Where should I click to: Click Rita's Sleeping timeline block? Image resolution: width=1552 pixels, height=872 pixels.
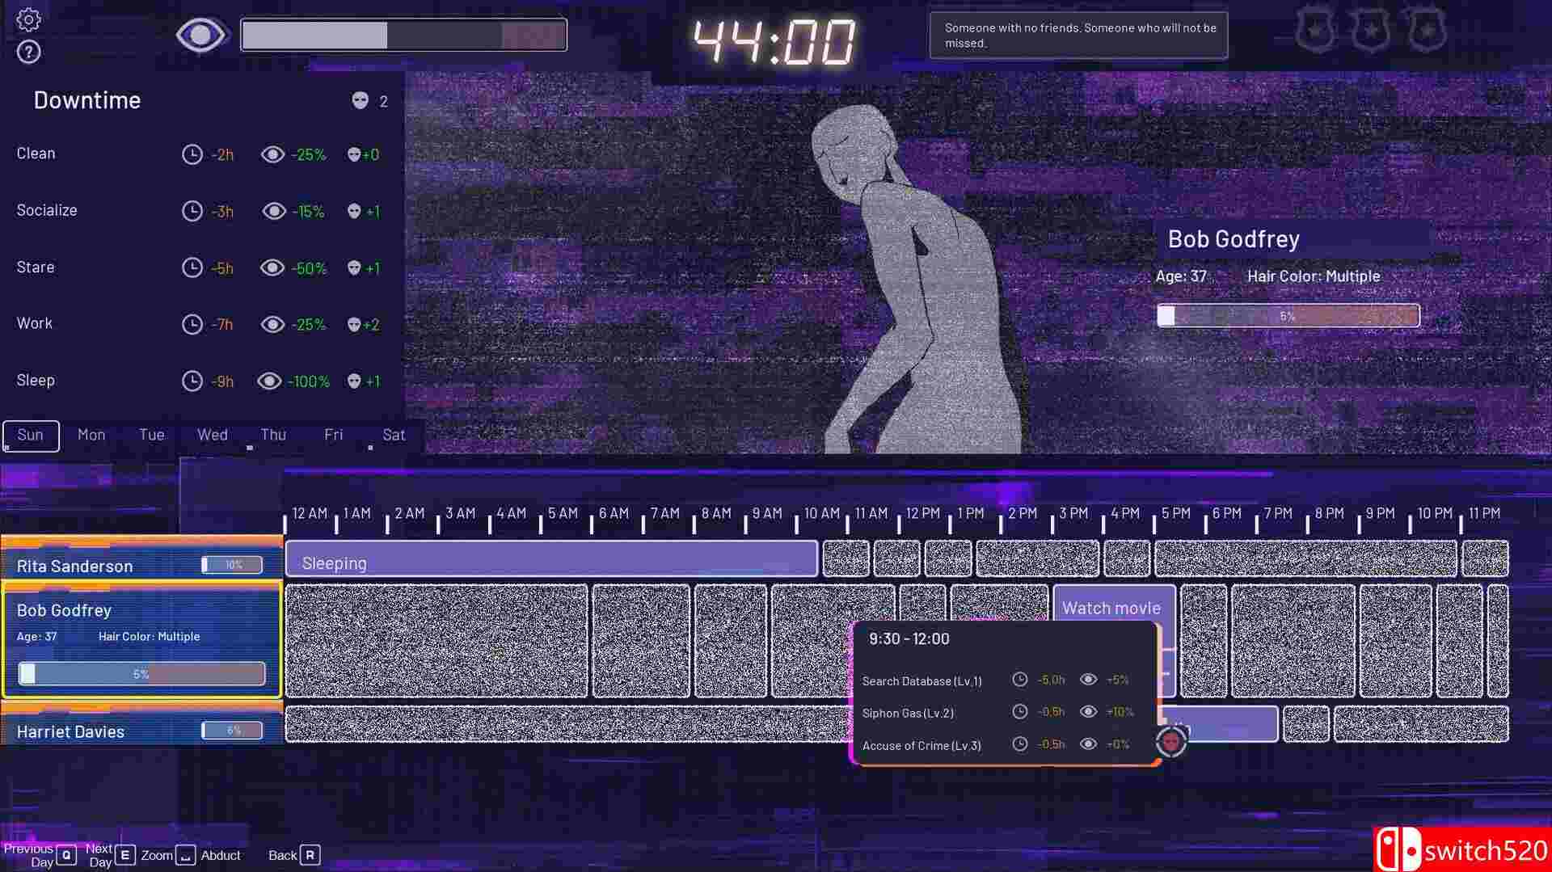pos(551,559)
